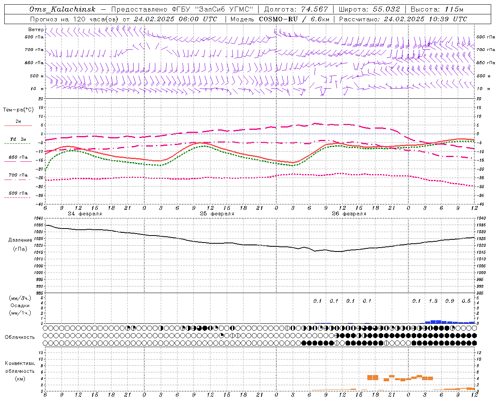Click the Oms_Kalachinsk station title
The image size is (497, 398).
point(62,9)
